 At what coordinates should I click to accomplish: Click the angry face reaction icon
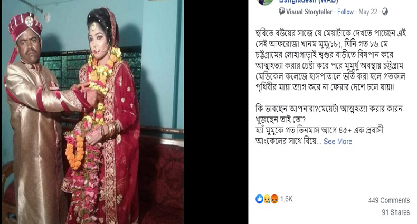274,199
